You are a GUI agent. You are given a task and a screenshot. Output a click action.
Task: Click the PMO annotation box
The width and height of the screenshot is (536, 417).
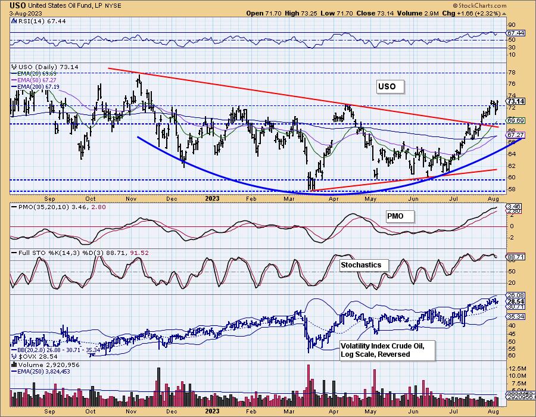coord(400,216)
